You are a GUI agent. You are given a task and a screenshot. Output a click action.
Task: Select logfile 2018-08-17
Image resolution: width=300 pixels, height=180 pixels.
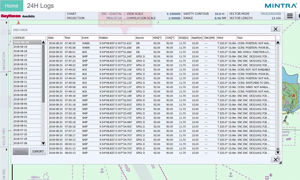(x=27, y=55)
